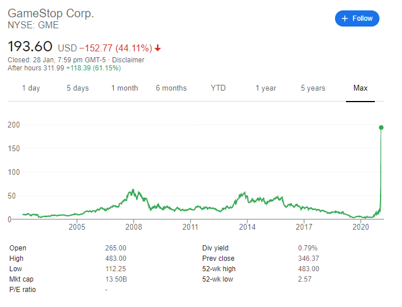Show the 1 month chart view
The image size is (402, 307).
(124, 88)
